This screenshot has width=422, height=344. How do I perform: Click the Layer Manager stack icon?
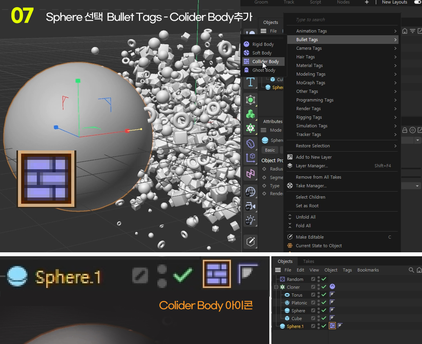290,166
